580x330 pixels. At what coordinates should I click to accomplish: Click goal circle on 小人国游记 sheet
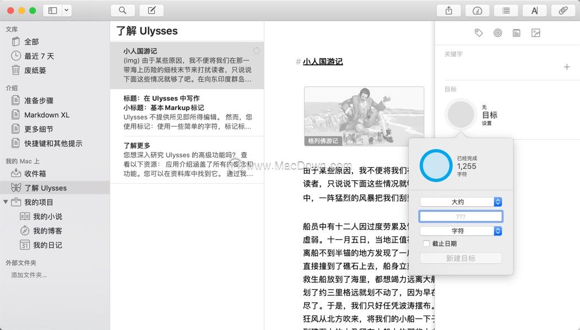(x=256, y=51)
